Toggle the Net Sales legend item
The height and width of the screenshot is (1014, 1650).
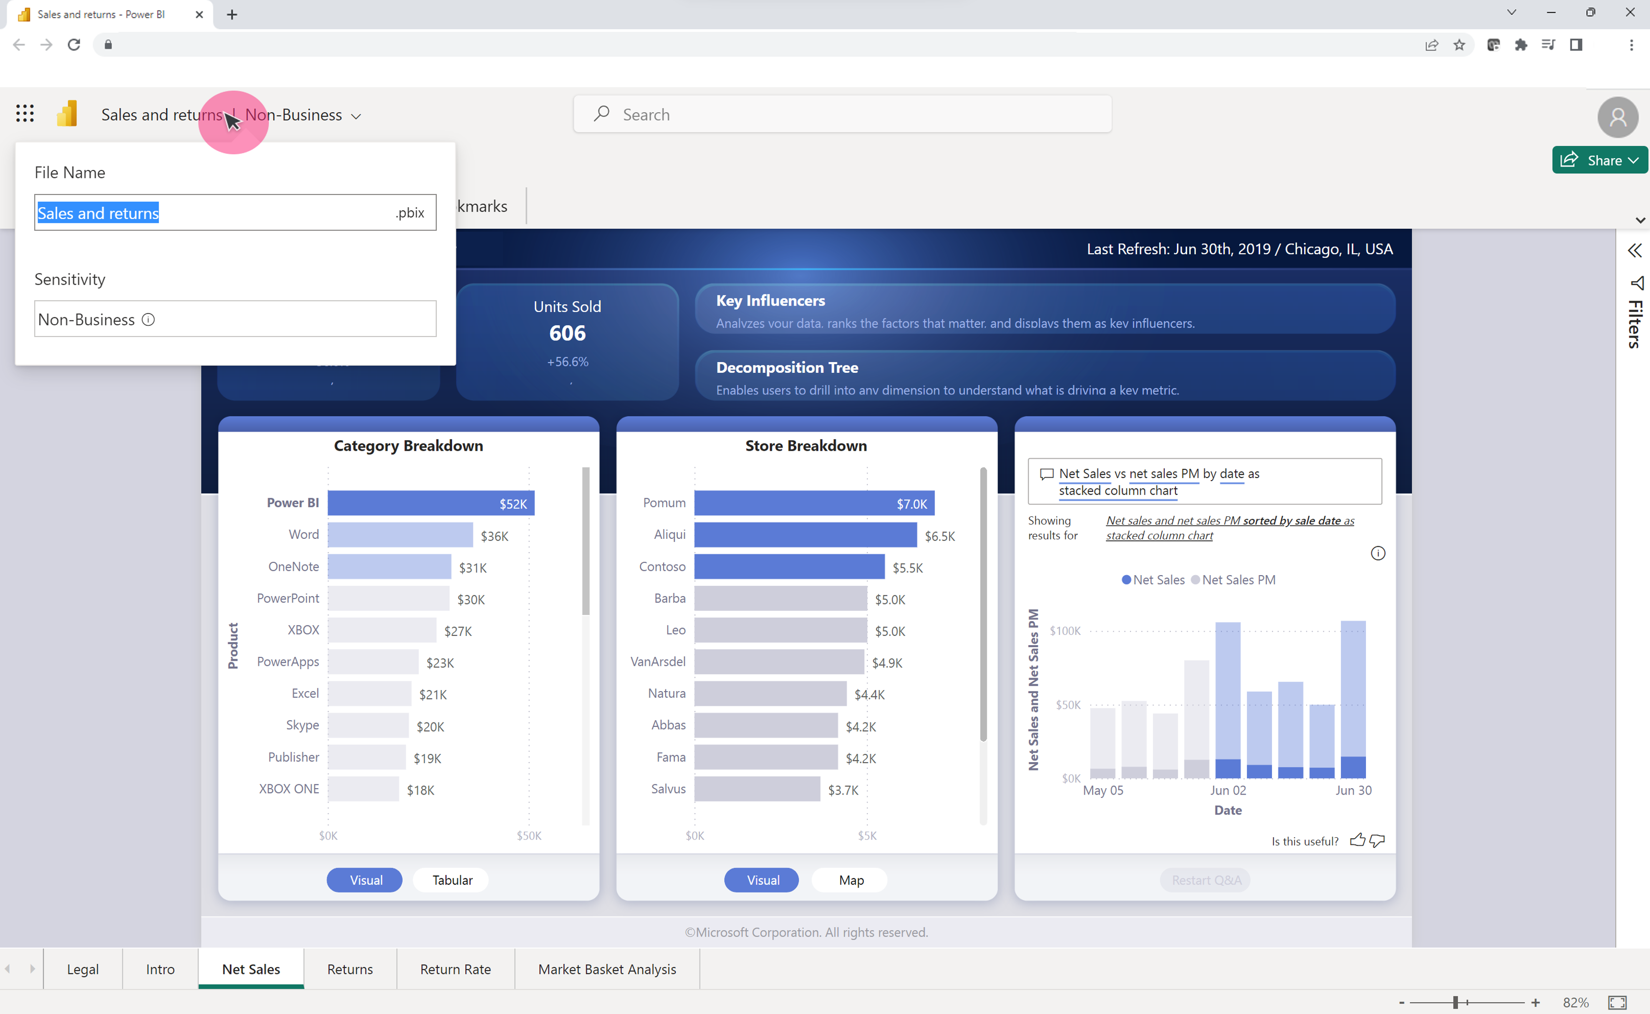pyautogui.click(x=1152, y=579)
